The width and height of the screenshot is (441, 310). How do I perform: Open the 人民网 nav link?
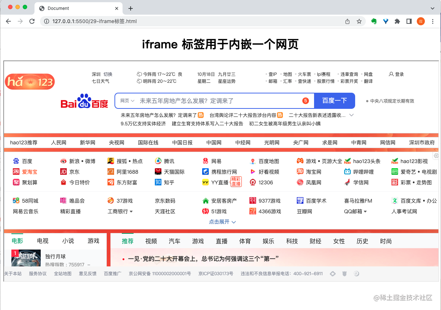[x=59, y=143]
